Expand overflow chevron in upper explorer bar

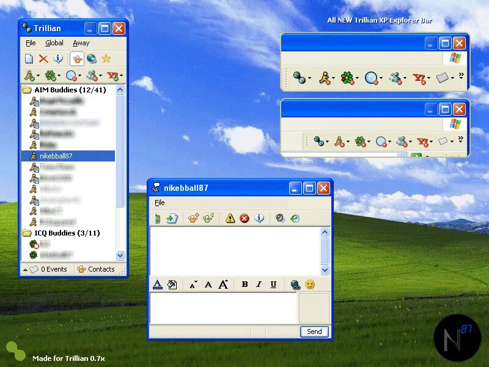[461, 75]
